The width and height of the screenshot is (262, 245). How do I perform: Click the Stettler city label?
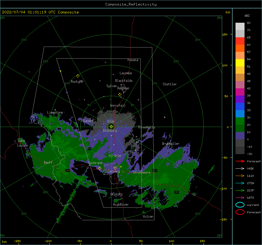(x=170, y=84)
